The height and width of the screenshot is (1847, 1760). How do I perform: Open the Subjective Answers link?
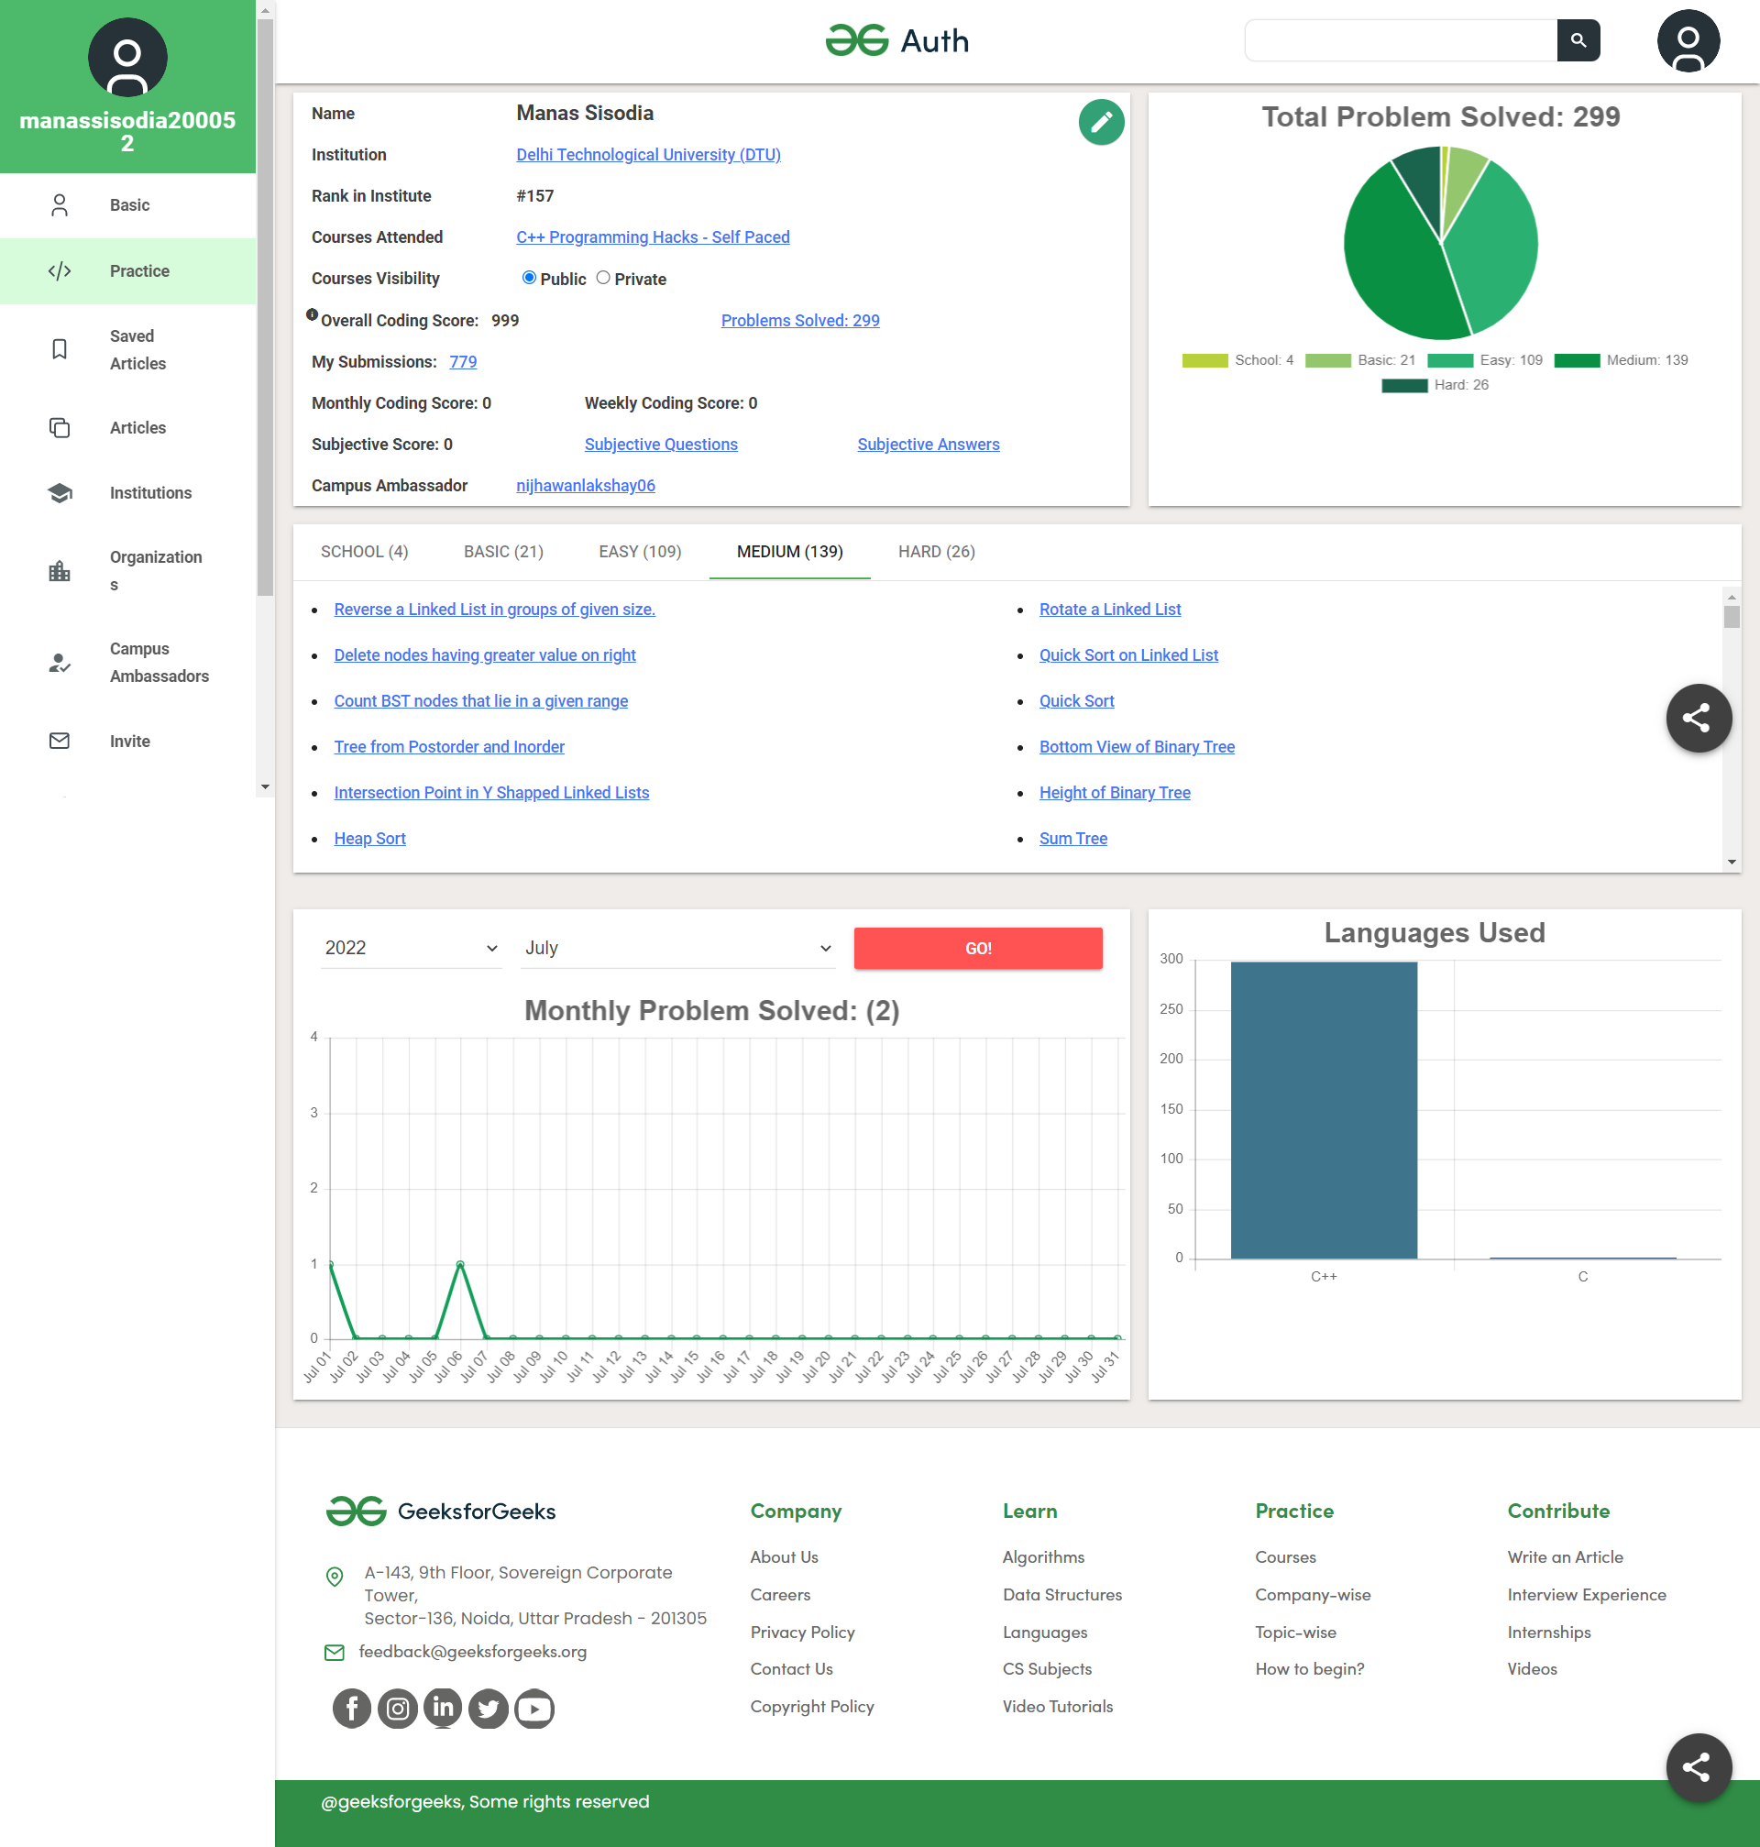(928, 445)
